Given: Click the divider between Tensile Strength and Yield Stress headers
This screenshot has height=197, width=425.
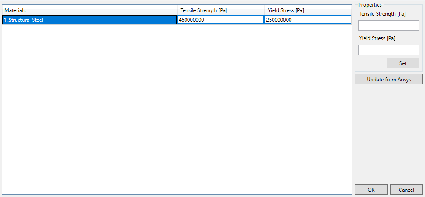Looking at the screenshot, I should pyautogui.click(x=264, y=10).
